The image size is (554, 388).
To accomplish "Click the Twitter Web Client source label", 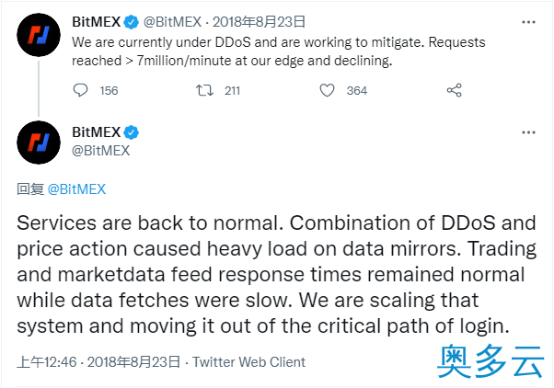I will 248,362.
